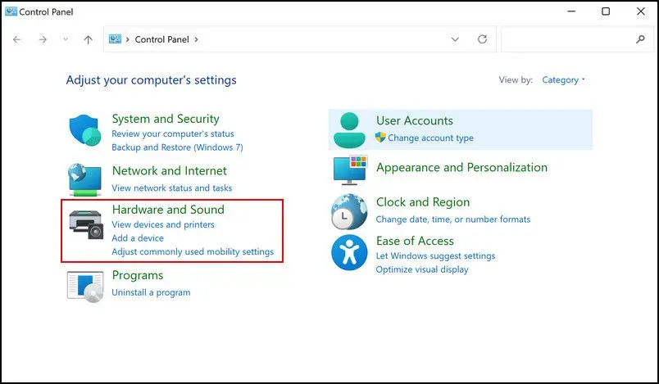Image resolution: width=659 pixels, height=384 pixels.
Task: Click Add a device link
Action: tap(138, 238)
